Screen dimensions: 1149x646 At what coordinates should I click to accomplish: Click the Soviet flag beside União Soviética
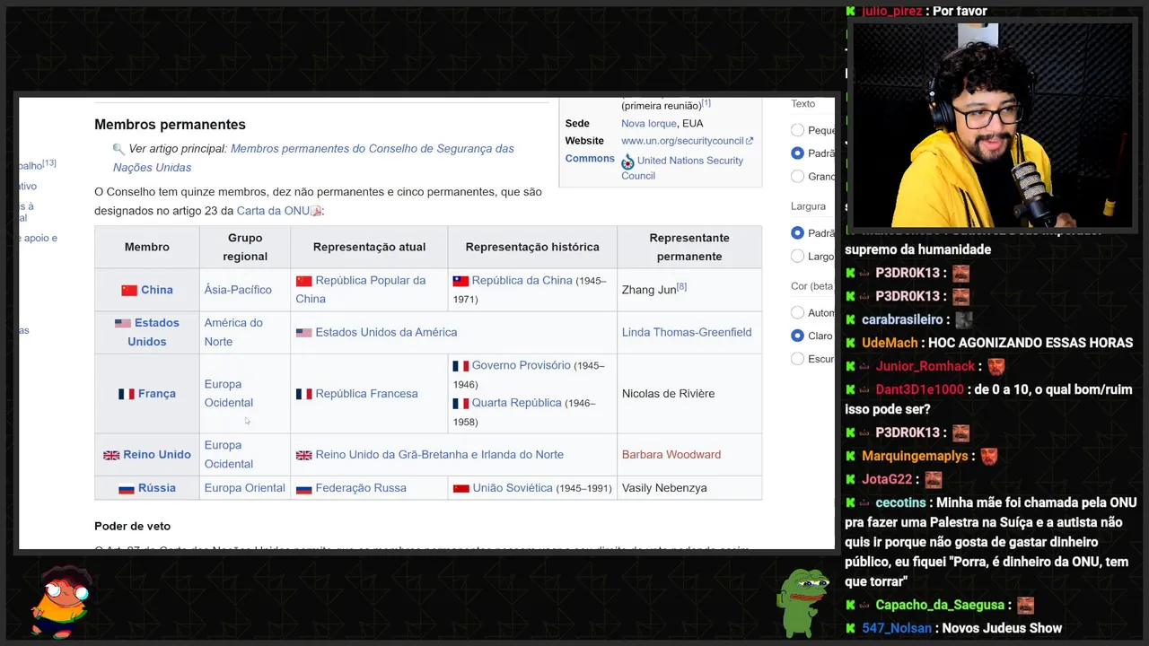[460, 488]
